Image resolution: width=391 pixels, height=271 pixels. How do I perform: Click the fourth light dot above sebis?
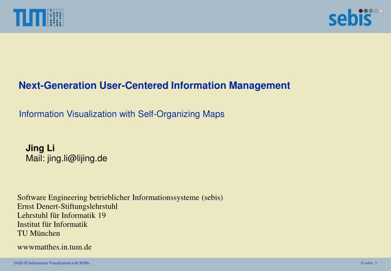376,11
